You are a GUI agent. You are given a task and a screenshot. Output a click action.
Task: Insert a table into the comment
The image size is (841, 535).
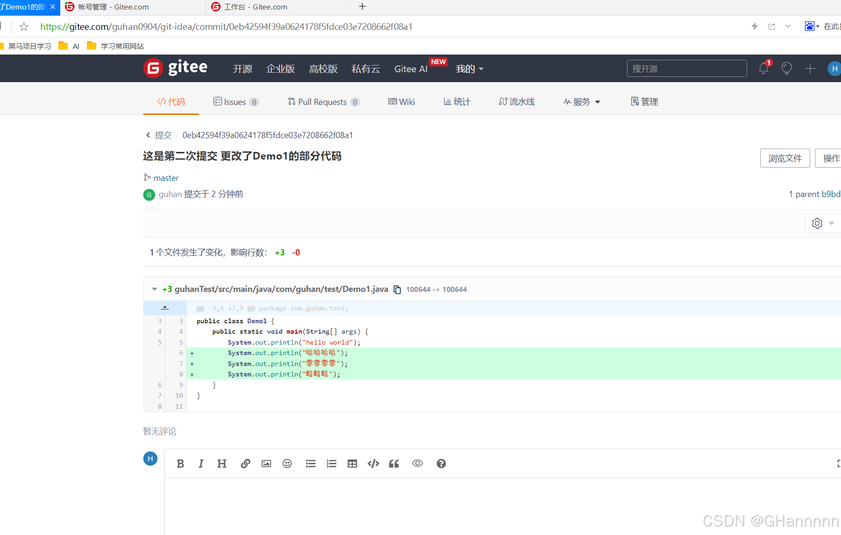(352, 464)
